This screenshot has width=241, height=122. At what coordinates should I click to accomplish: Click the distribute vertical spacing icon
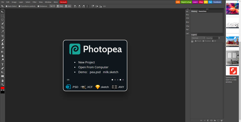point(87,6)
